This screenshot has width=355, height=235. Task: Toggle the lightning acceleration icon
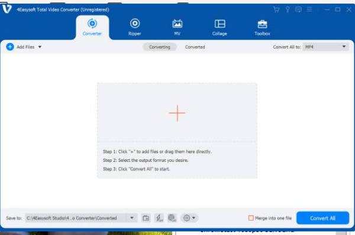[159, 218]
